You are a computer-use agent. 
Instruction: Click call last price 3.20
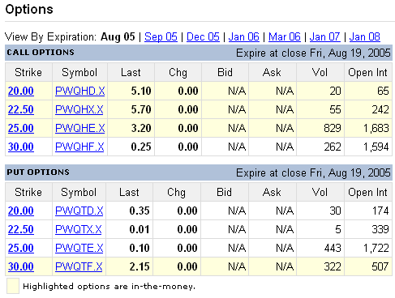(x=141, y=128)
